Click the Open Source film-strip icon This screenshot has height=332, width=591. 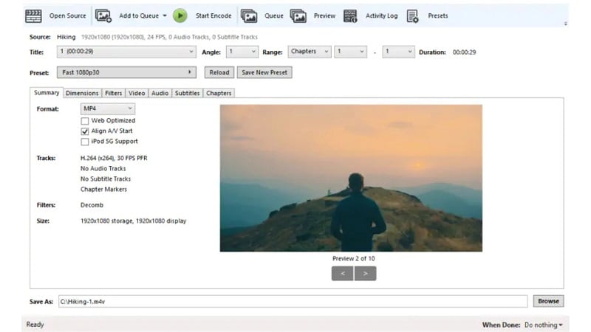click(33, 15)
